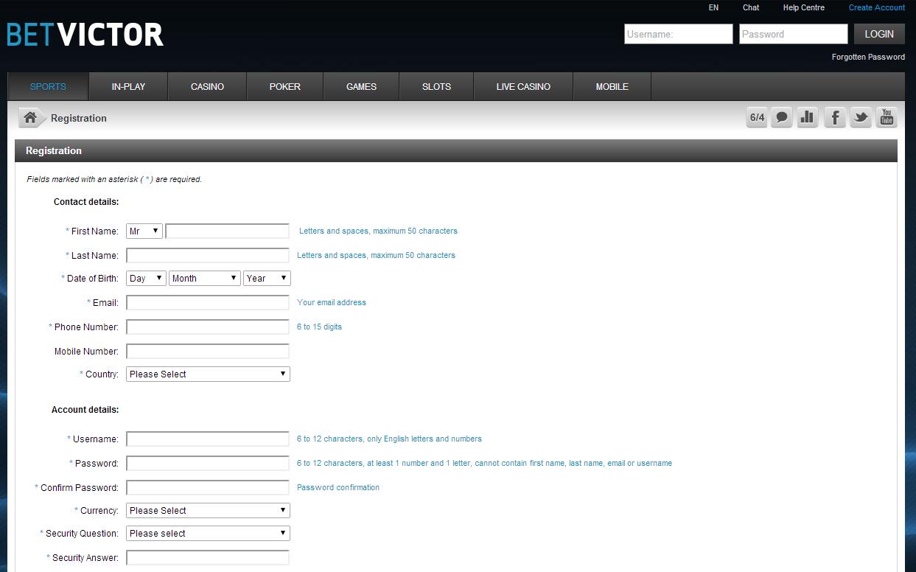Click the Phone Number input field
The image size is (916, 572).
click(x=208, y=327)
